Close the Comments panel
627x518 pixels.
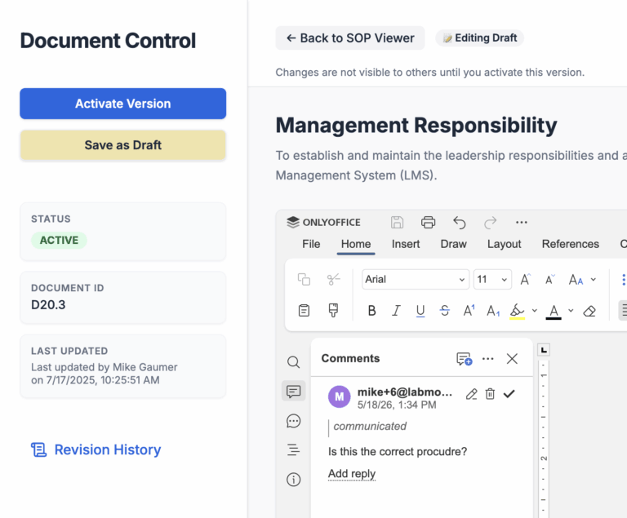(x=512, y=359)
